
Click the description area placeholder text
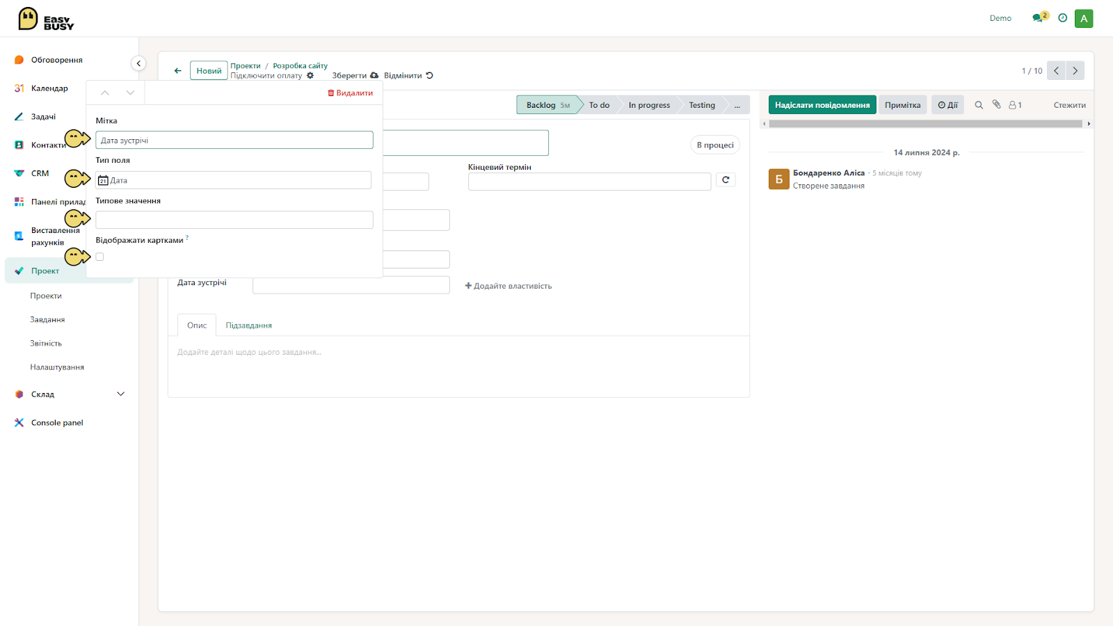(x=249, y=353)
